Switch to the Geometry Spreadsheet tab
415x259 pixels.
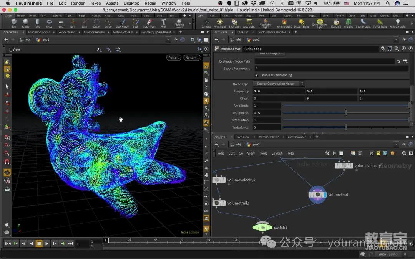click(156, 32)
